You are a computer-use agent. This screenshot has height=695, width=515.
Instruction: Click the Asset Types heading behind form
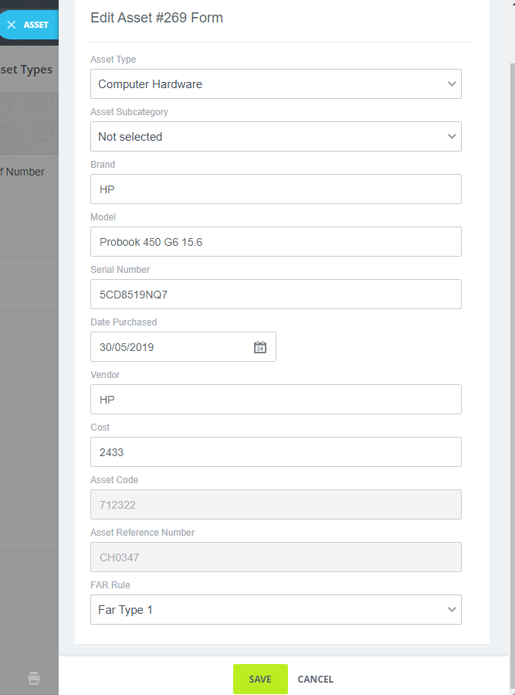tap(26, 70)
